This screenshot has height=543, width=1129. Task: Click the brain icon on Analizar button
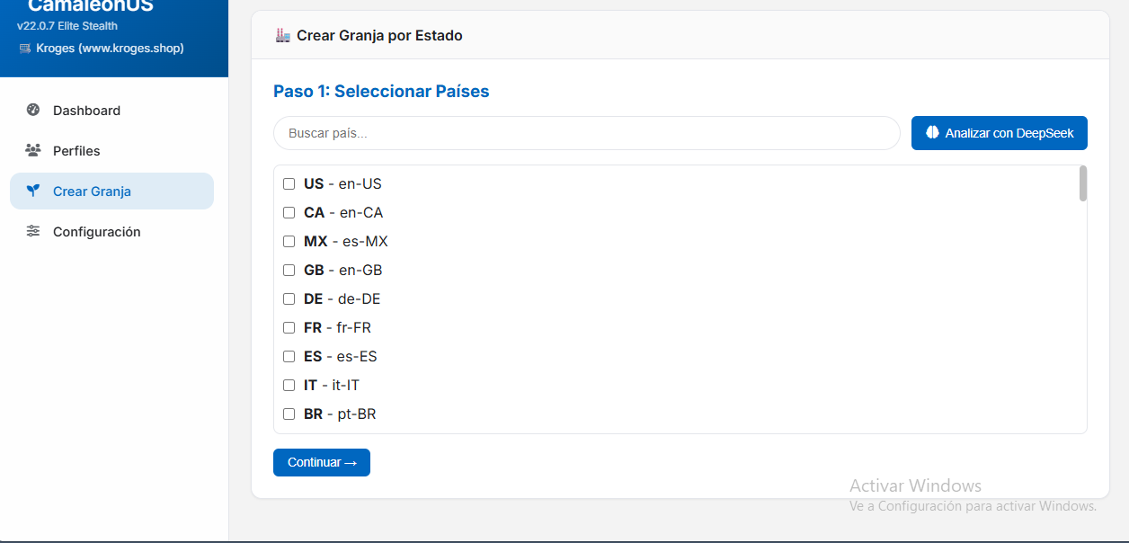pos(932,133)
